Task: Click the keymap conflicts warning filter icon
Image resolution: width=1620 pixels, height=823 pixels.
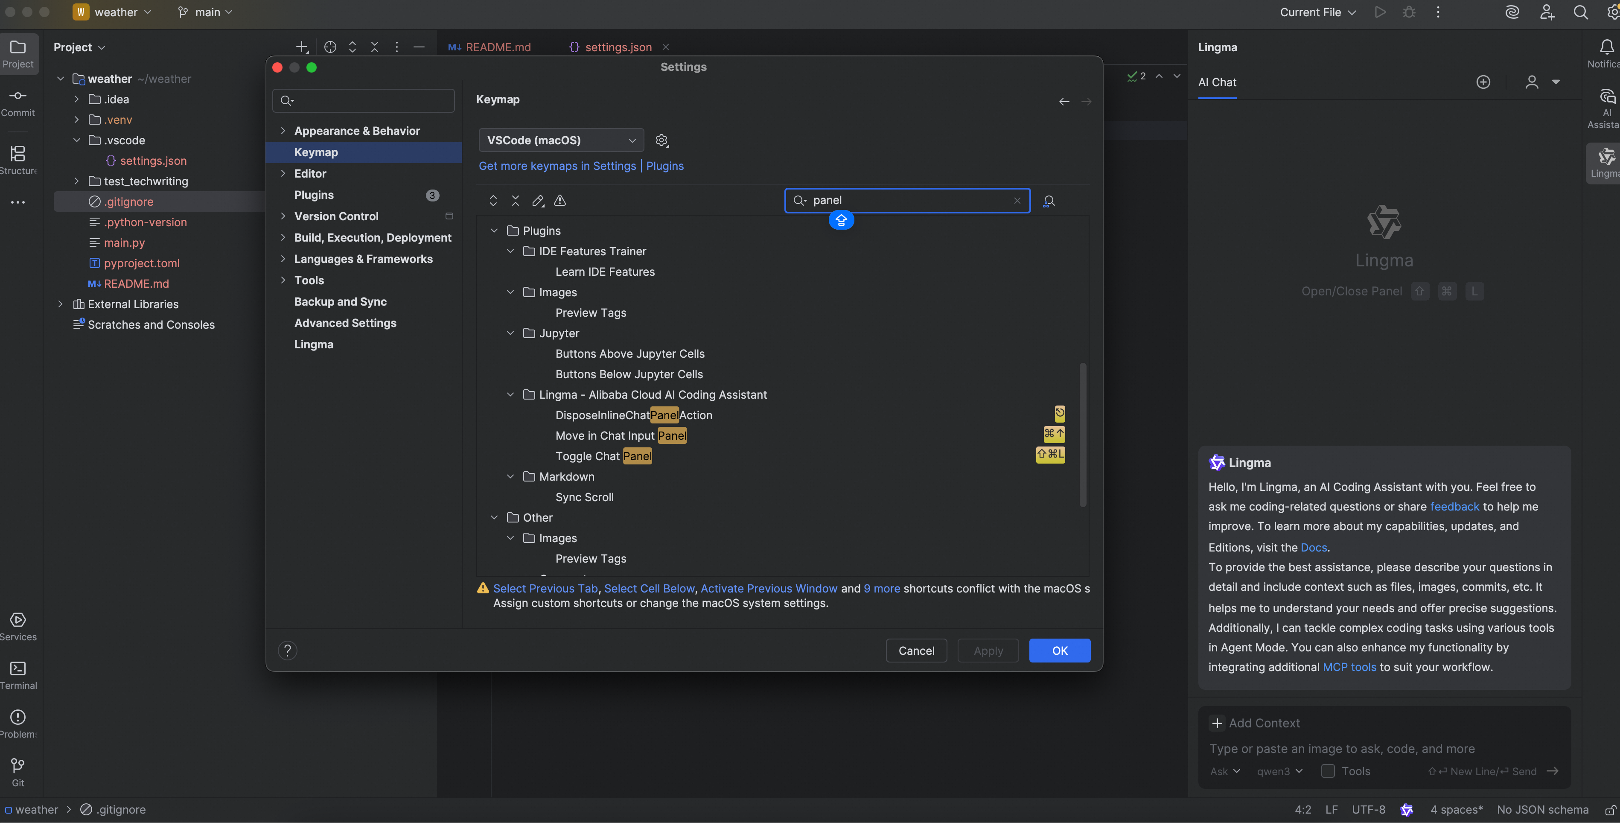Action: click(x=560, y=201)
